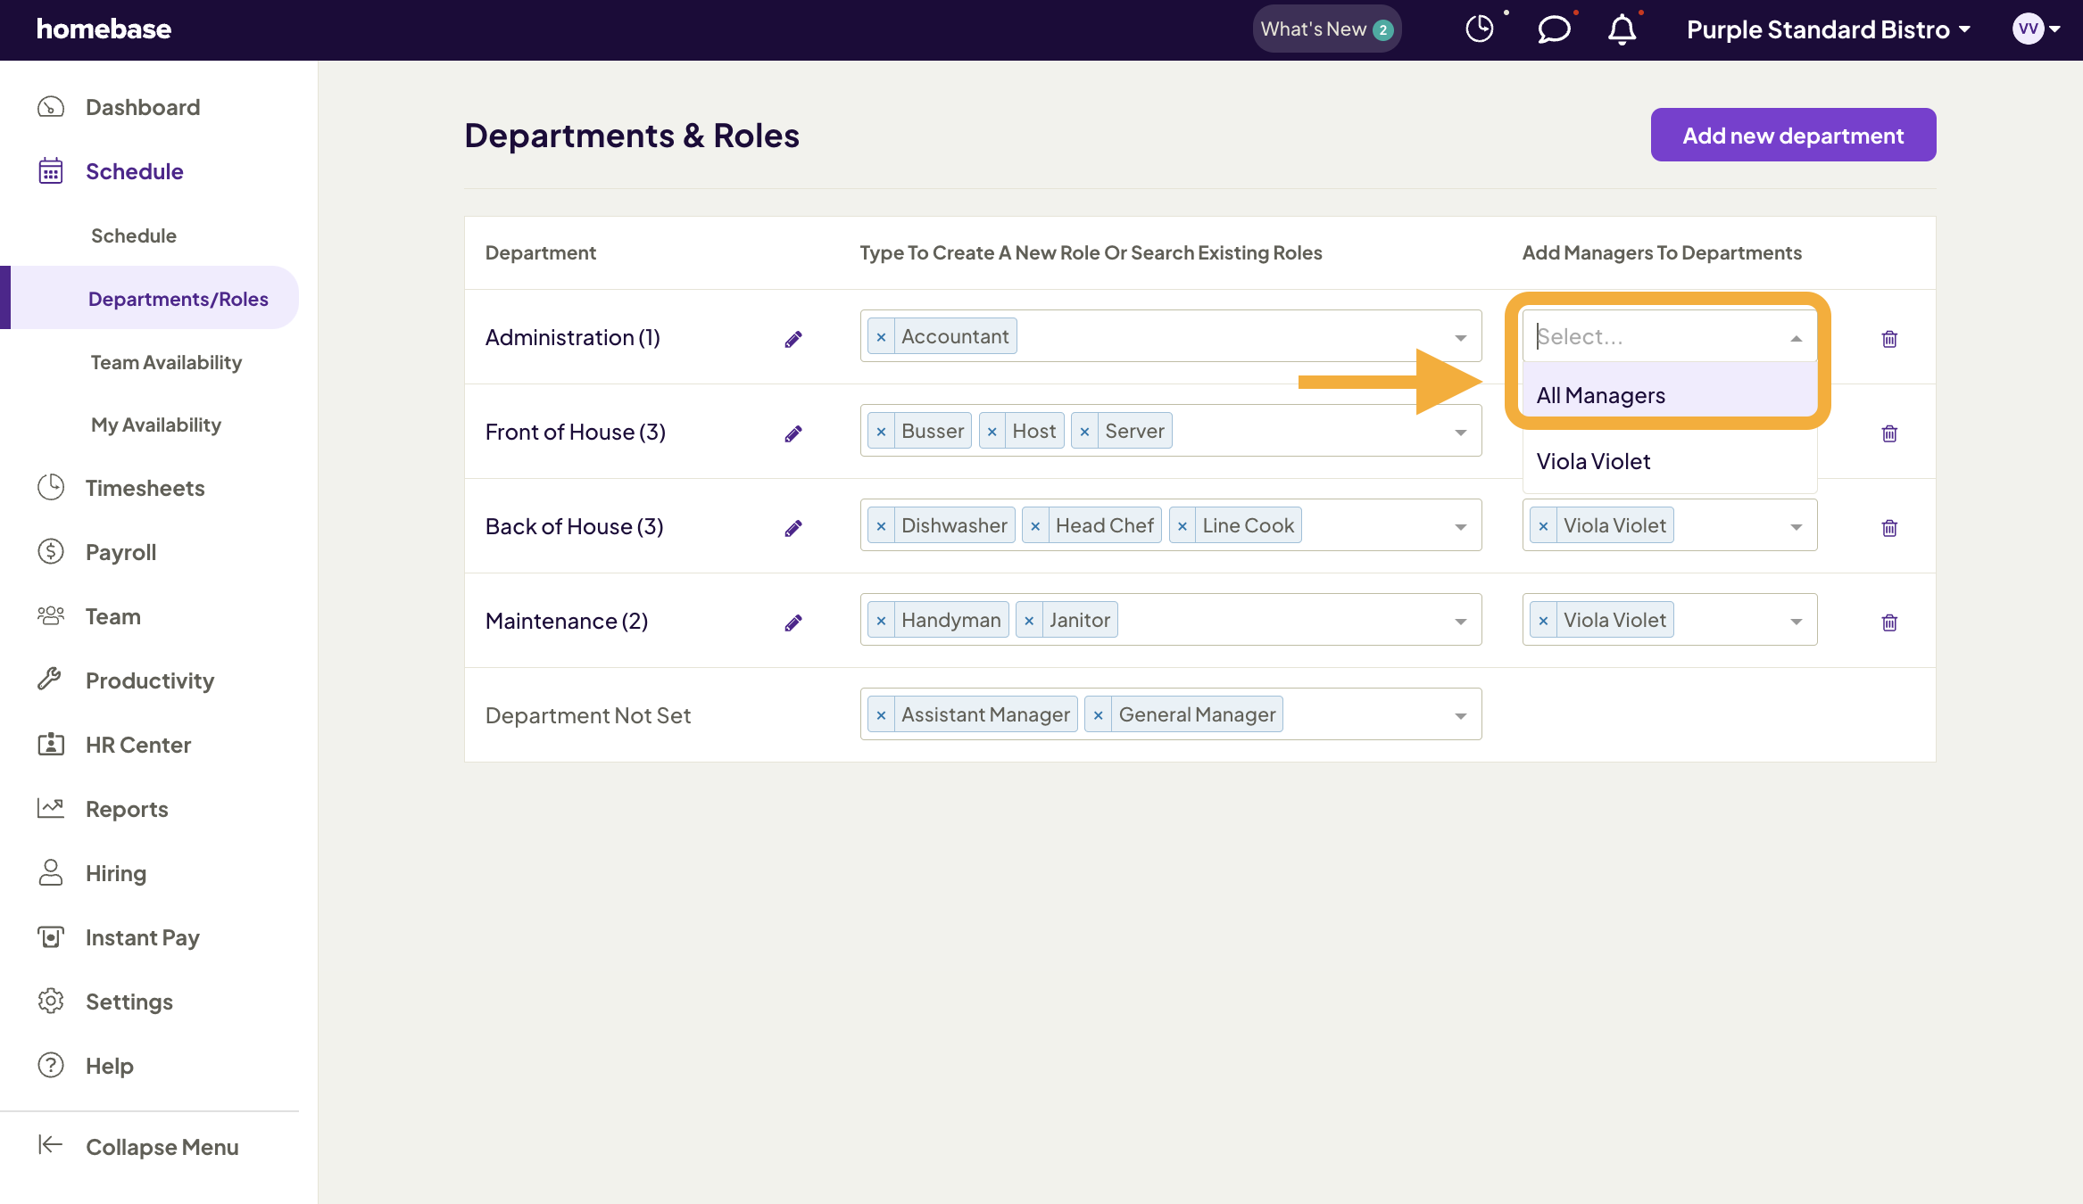Remove the Host role tag
This screenshot has width=2083, height=1204.
tap(992, 432)
